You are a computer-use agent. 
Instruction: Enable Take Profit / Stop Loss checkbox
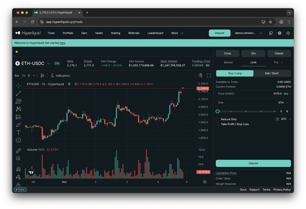pos(218,124)
